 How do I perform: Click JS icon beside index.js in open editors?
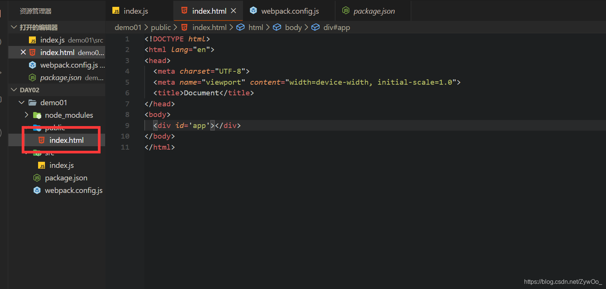coord(33,40)
